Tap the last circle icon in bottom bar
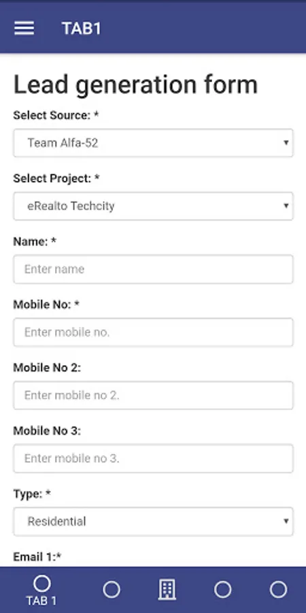Image resolution: width=306 pixels, height=613 pixels. (x=278, y=590)
